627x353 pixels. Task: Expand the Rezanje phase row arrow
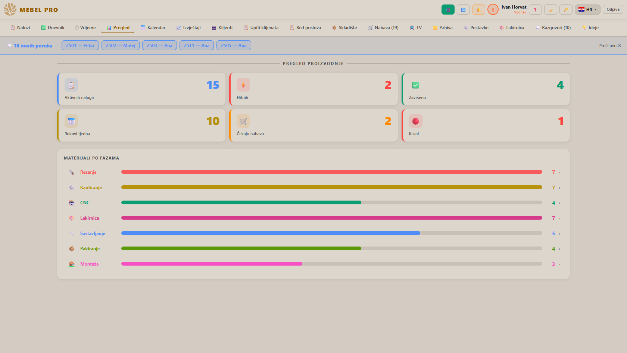559,173
